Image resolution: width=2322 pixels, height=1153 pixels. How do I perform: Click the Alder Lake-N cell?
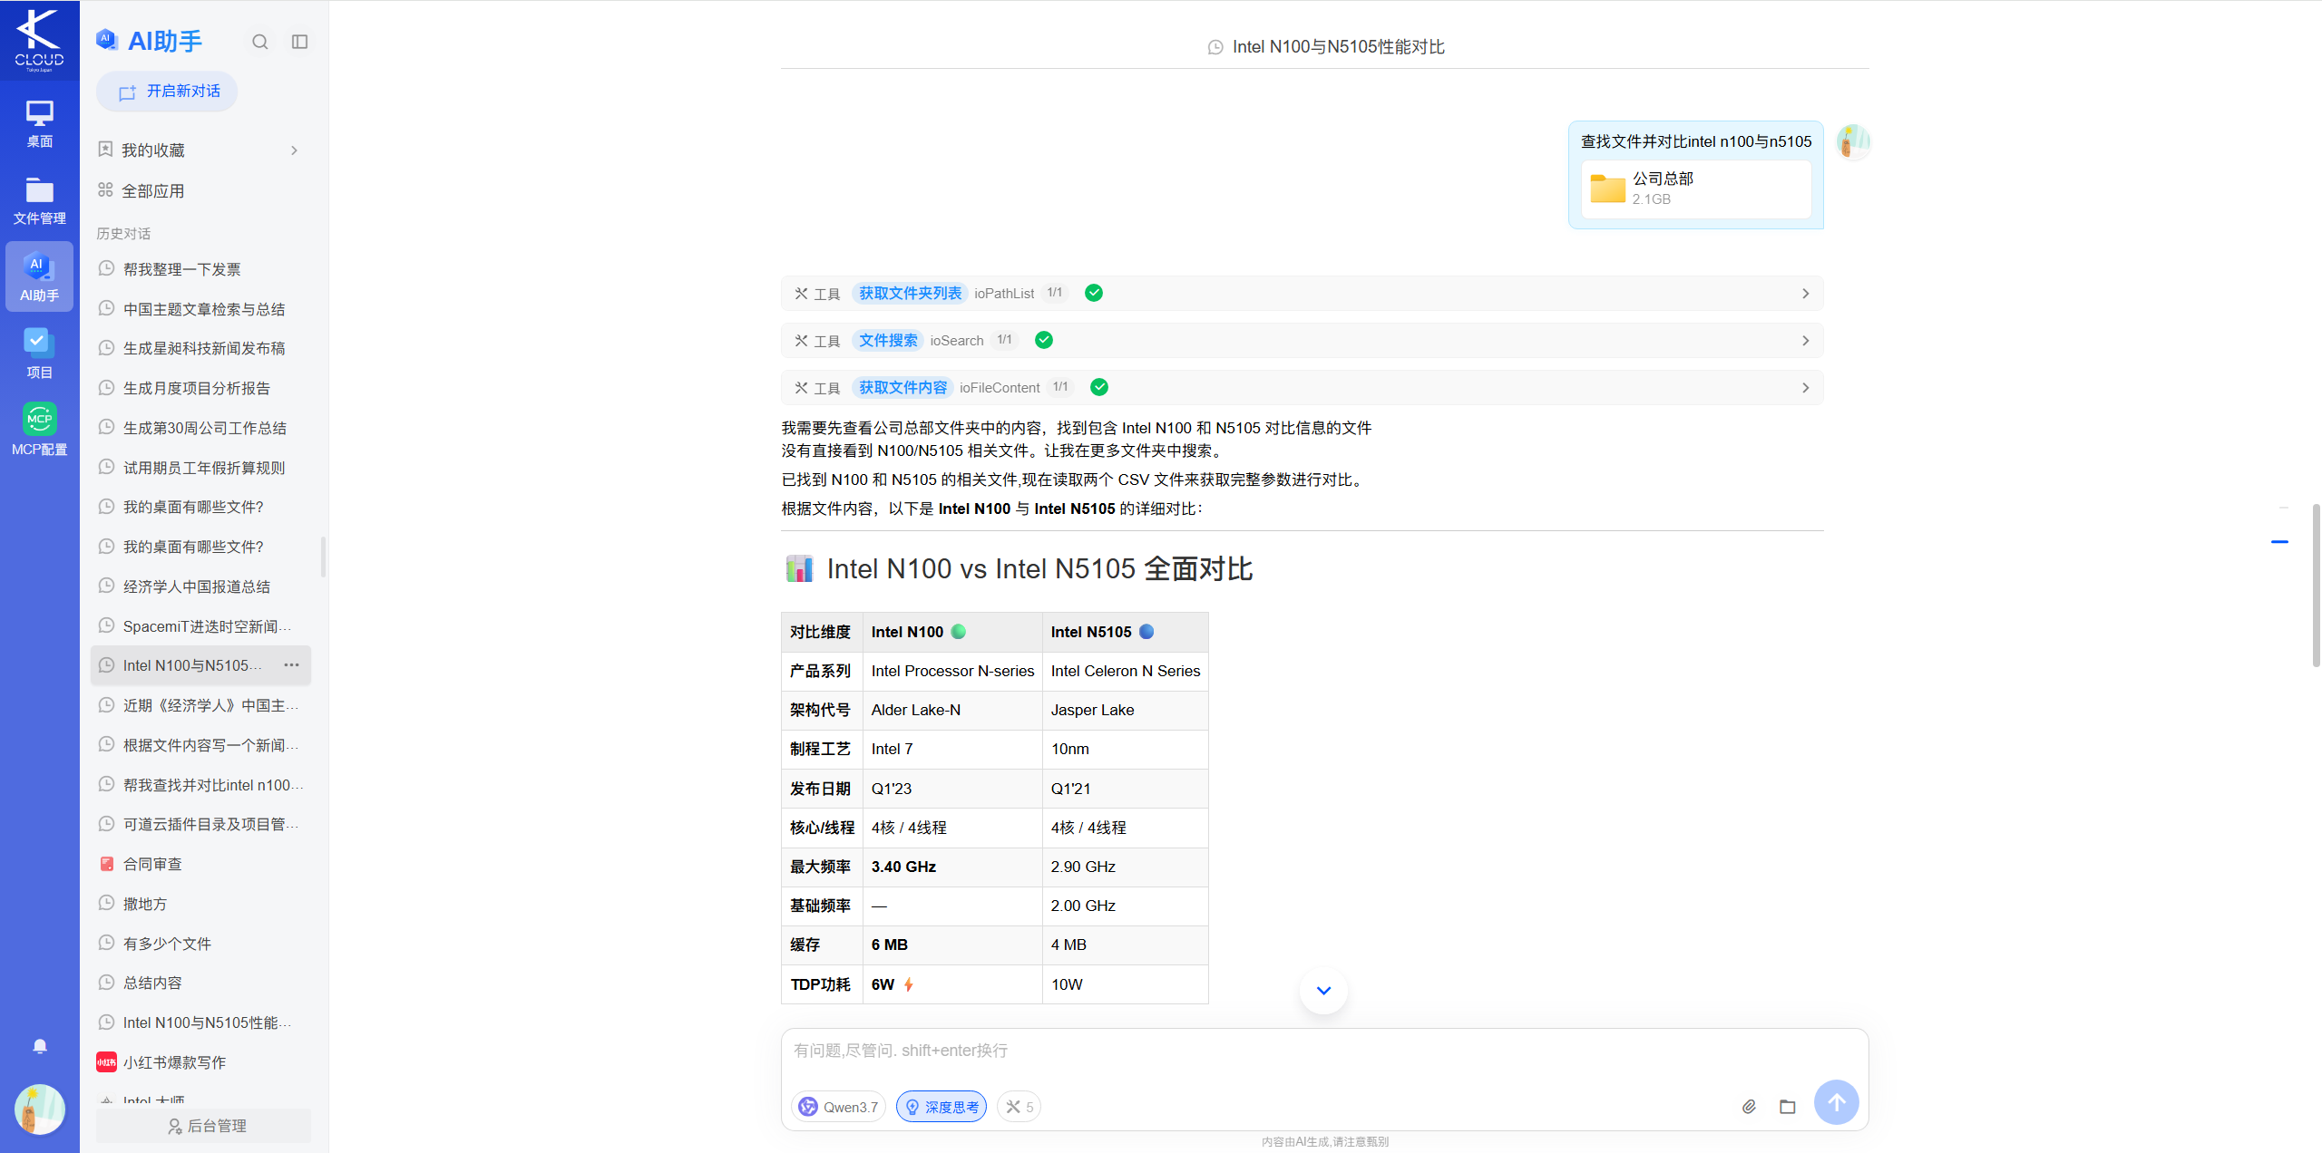click(x=951, y=711)
